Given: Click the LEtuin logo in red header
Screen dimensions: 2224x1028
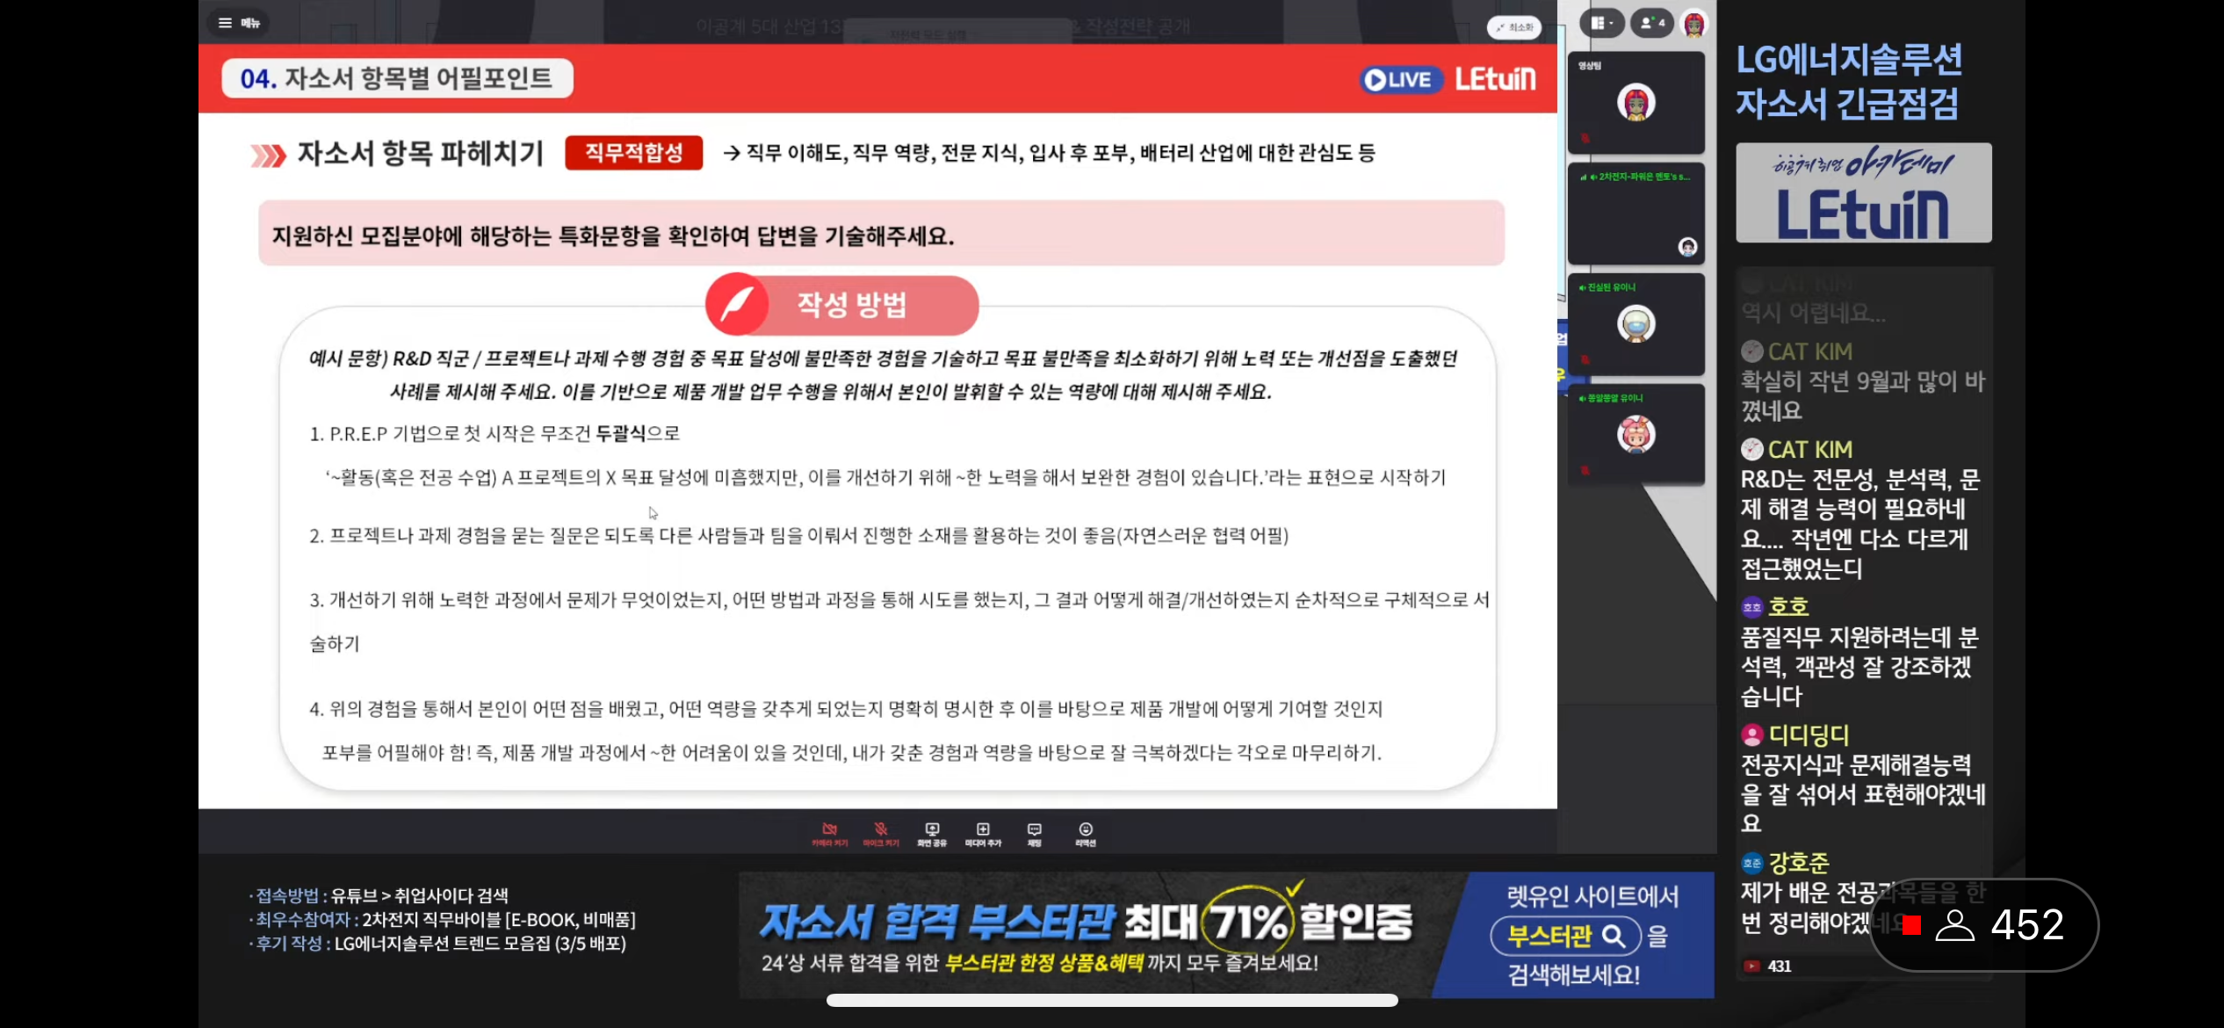Looking at the screenshot, I should click(1495, 79).
